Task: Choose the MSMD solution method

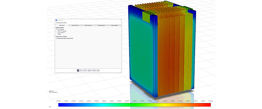Action: 57,34
